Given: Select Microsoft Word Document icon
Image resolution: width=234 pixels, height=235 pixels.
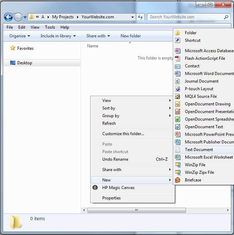Looking at the screenshot, I should pyautogui.click(x=178, y=73).
